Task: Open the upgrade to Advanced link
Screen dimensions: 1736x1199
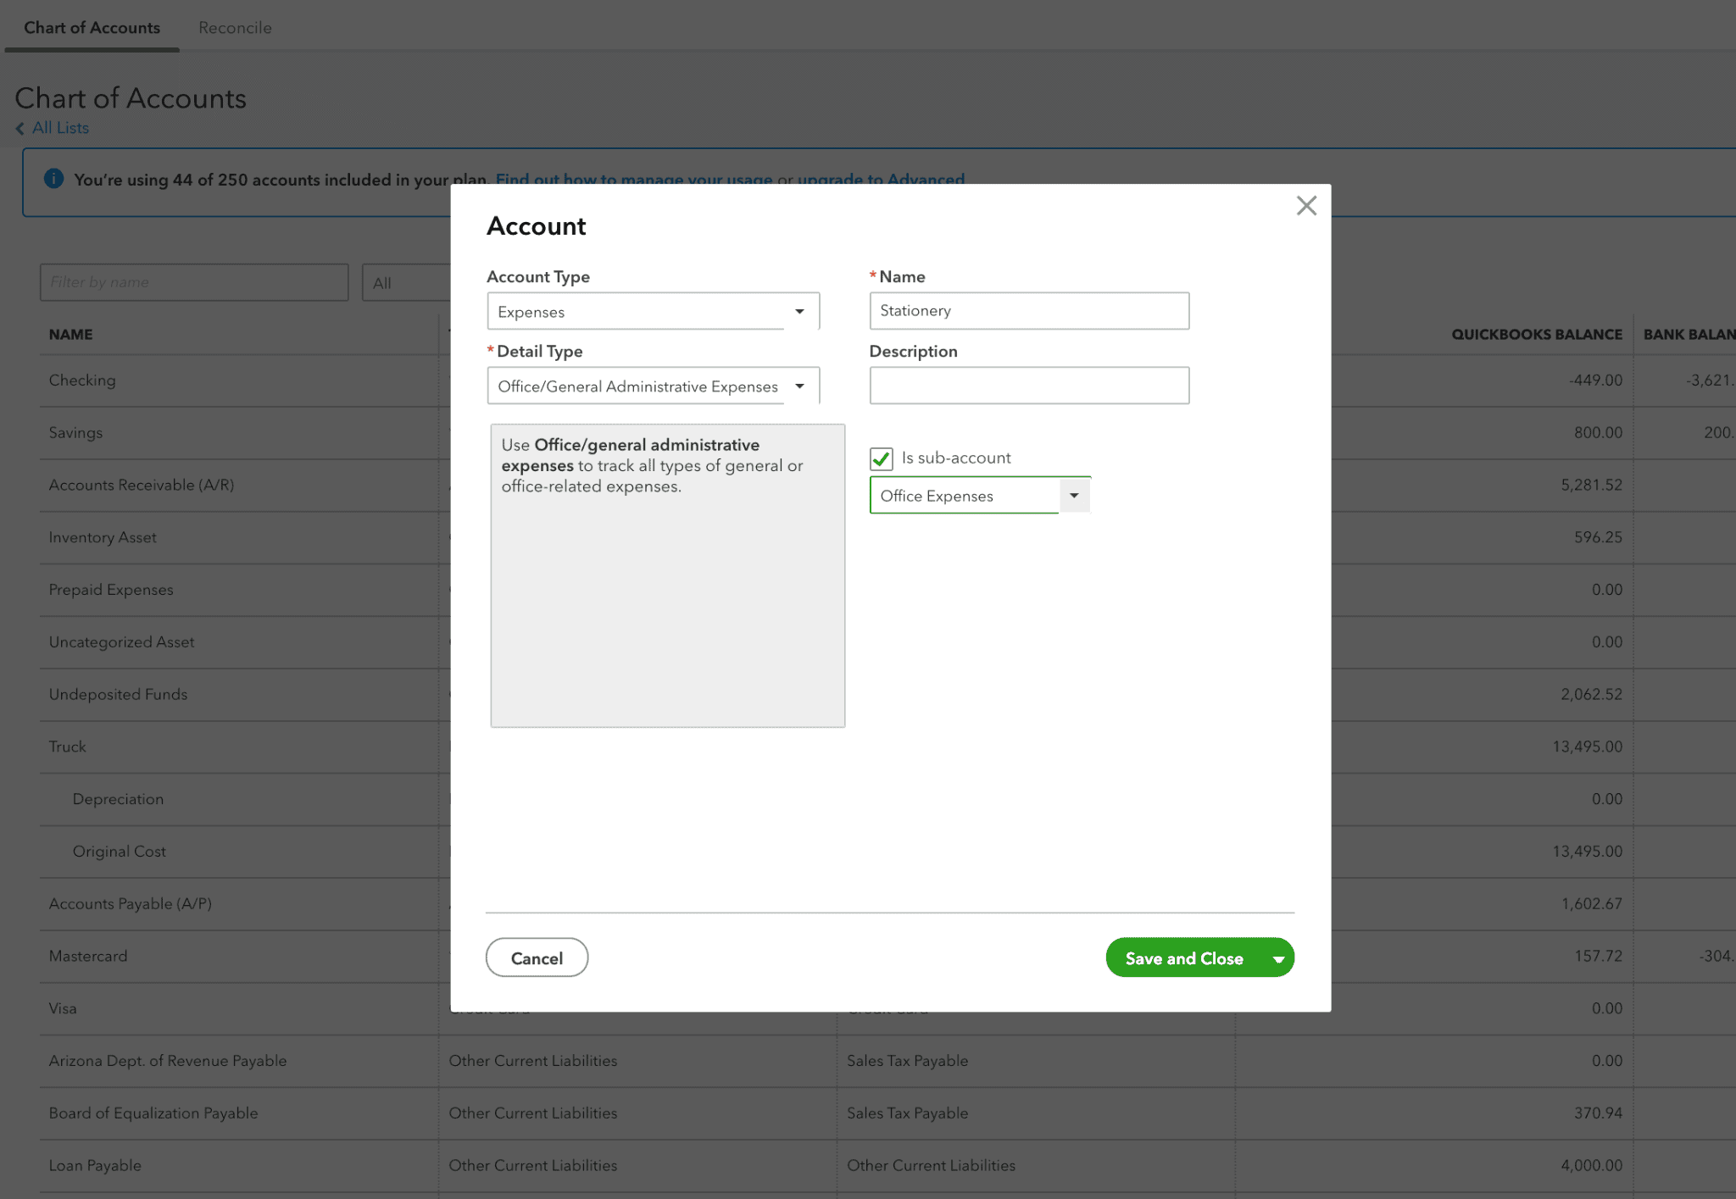Action: click(881, 179)
